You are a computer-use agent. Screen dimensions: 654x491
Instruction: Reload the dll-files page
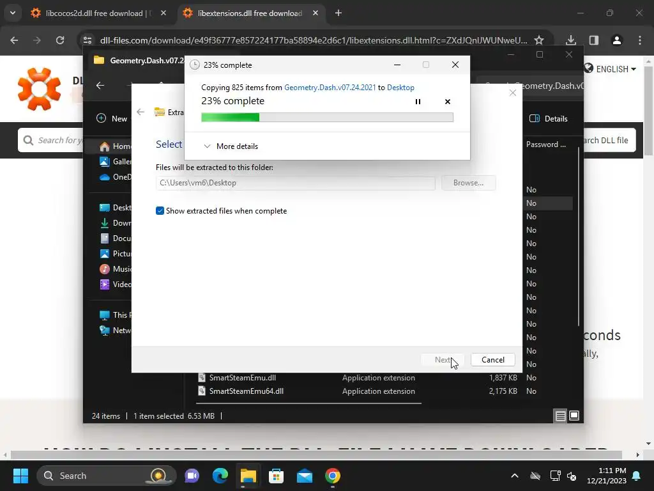click(60, 40)
